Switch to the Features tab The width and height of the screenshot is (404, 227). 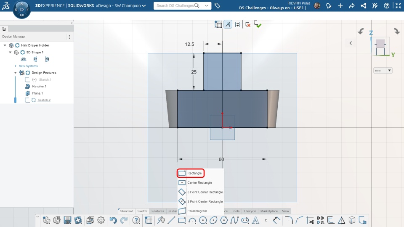158,211
